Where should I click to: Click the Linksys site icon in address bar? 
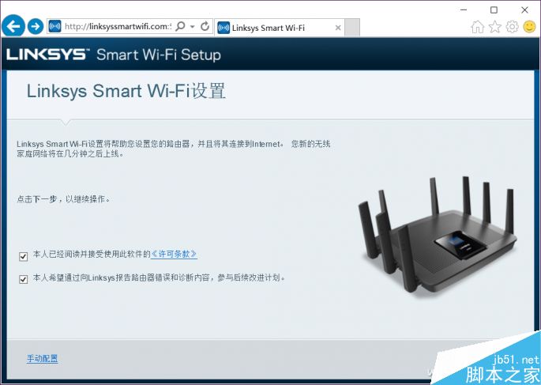(x=54, y=26)
